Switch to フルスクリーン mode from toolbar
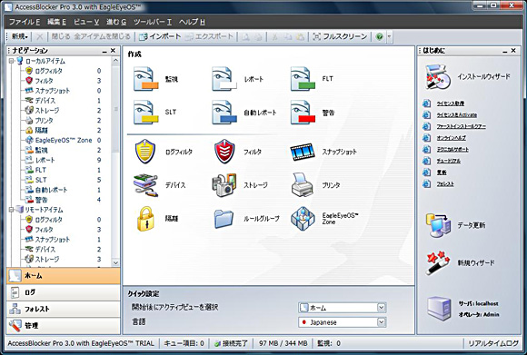527x355 pixels. point(340,36)
